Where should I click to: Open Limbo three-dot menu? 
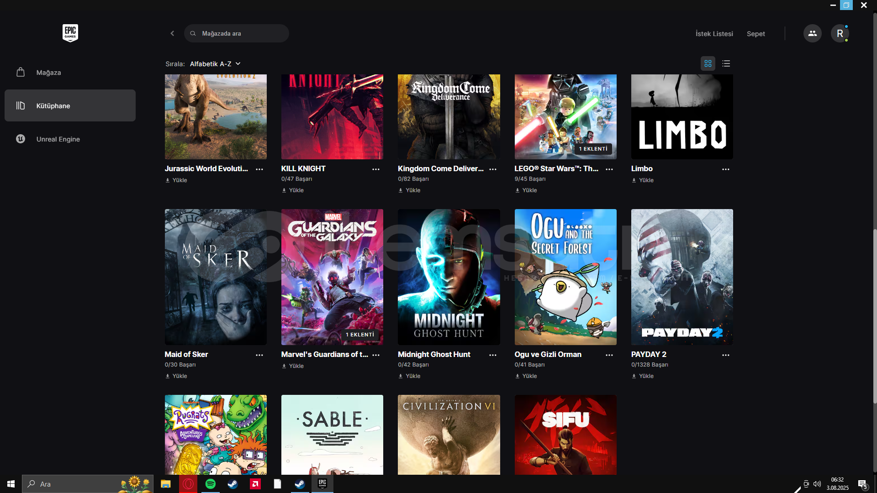coord(726,169)
